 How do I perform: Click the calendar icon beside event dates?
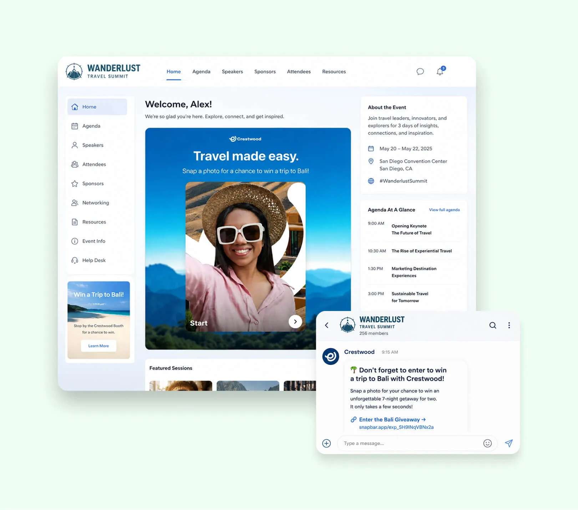click(371, 148)
